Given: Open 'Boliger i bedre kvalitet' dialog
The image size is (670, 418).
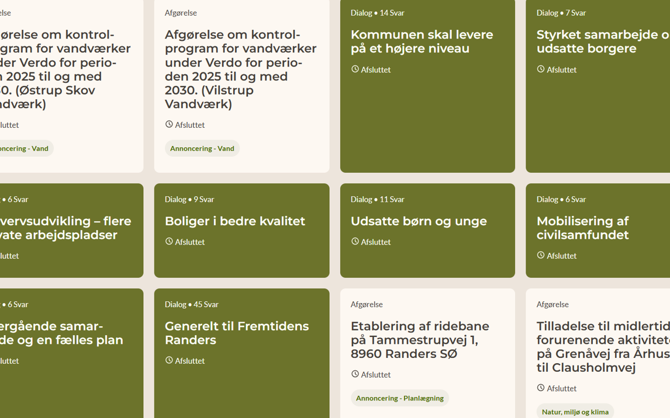Looking at the screenshot, I should 234,221.
